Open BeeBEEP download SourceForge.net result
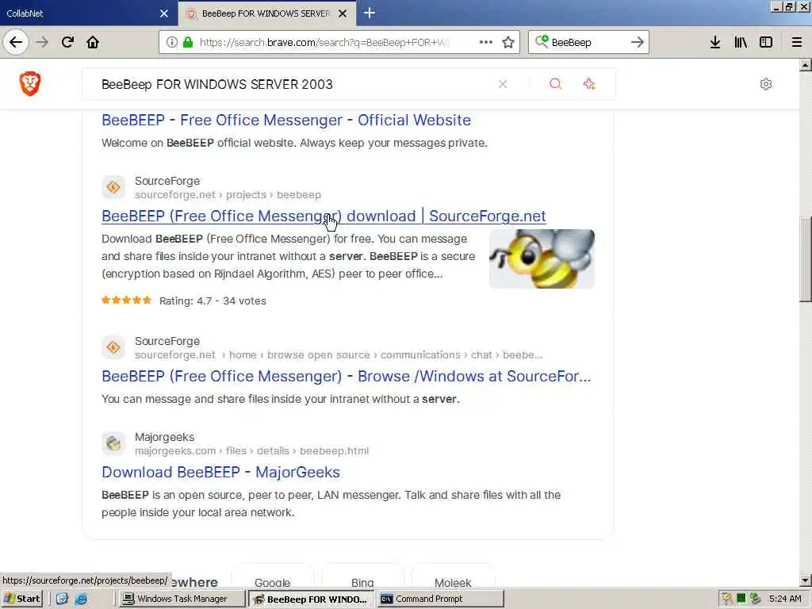 pyautogui.click(x=324, y=216)
